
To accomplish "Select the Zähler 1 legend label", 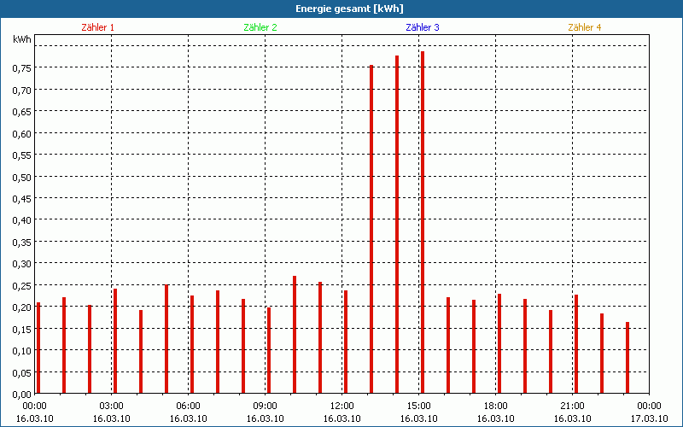I will (97, 27).
